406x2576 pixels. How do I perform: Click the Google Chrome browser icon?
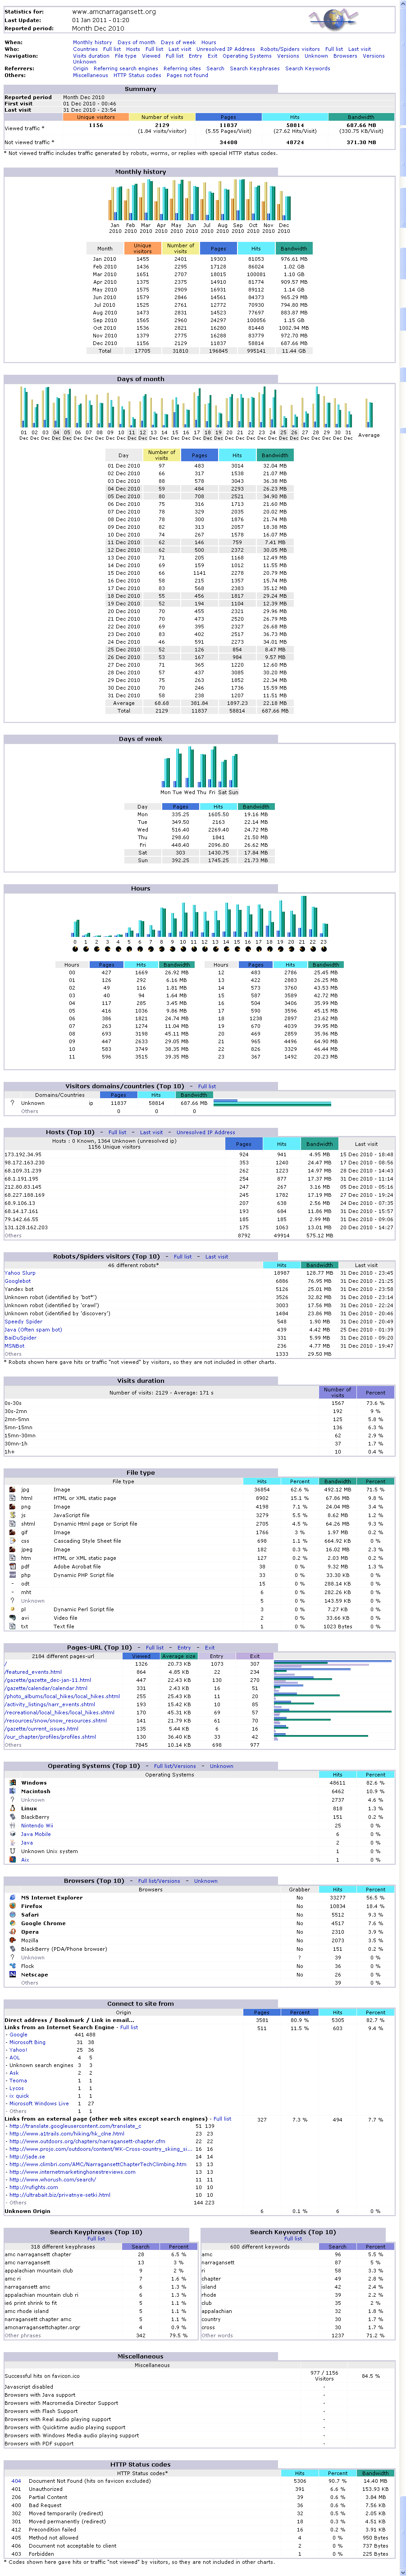(13, 1923)
